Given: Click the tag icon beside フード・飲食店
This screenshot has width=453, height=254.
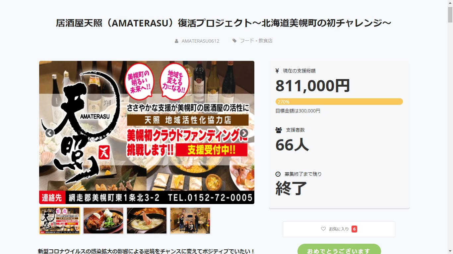Looking at the screenshot, I should [234, 41].
